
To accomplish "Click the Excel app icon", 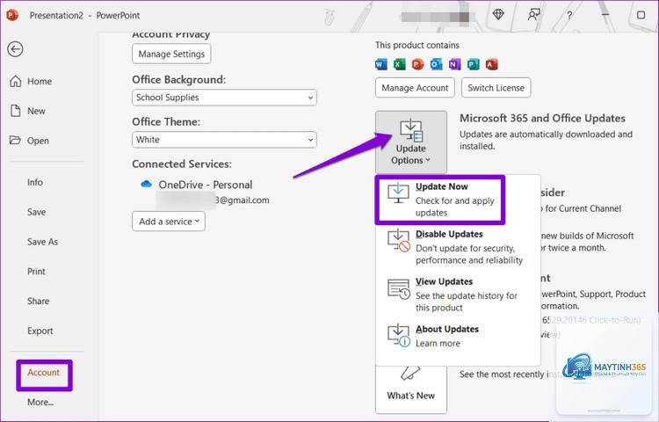I will pos(400,64).
